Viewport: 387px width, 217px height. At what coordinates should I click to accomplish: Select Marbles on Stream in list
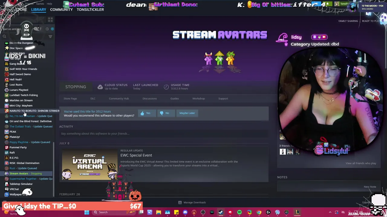pyautogui.click(x=21, y=100)
